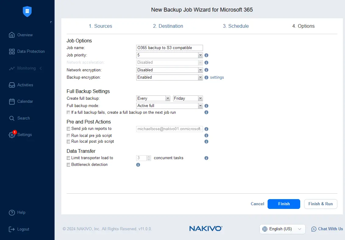Open the Activities inbox icon
The width and height of the screenshot is (345, 240).
(12, 85)
